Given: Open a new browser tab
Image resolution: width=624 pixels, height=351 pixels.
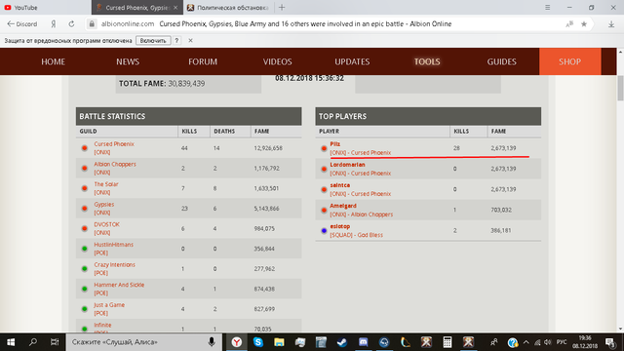Looking at the screenshot, I should tap(282, 8).
